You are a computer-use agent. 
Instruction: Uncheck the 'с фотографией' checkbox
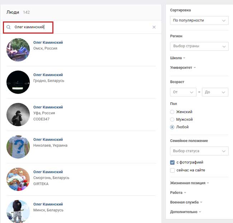coord(172,162)
